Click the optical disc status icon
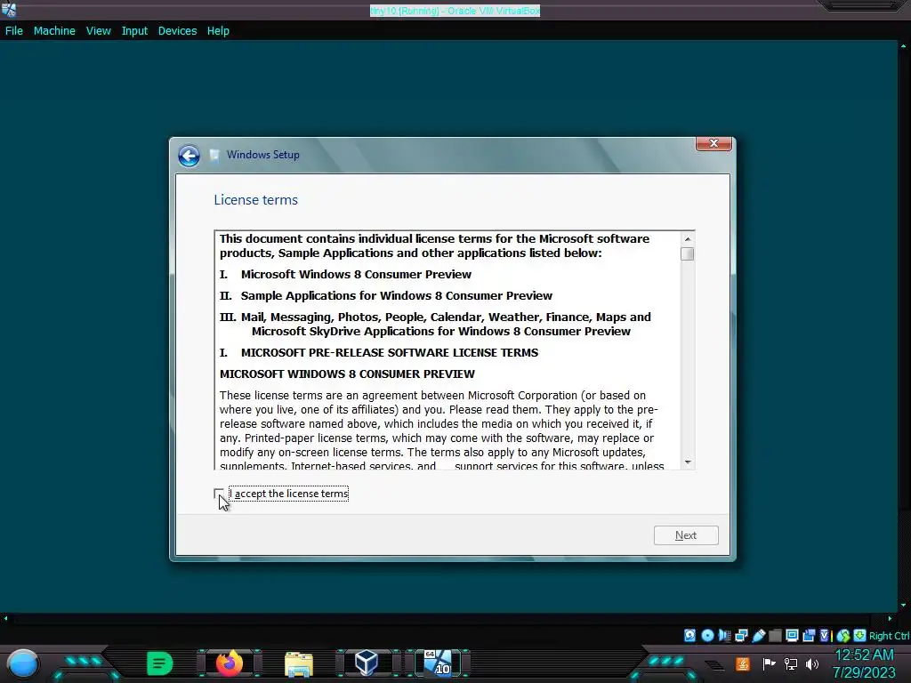The width and height of the screenshot is (911, 683). coord(707,635)
